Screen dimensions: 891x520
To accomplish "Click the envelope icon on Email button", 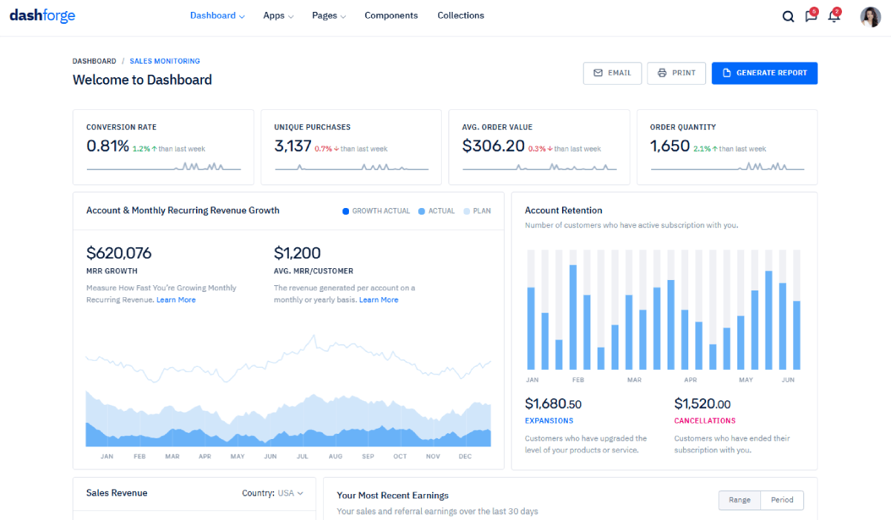I will pos(598,73).
